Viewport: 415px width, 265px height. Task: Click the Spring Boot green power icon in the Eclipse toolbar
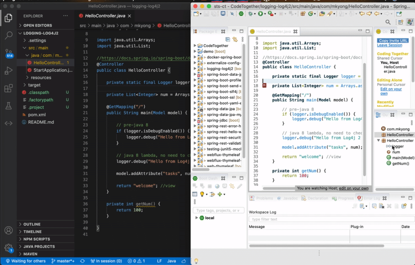coord(241,14)
